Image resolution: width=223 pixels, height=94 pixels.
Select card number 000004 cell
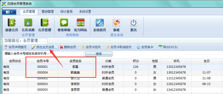(42, 73)
